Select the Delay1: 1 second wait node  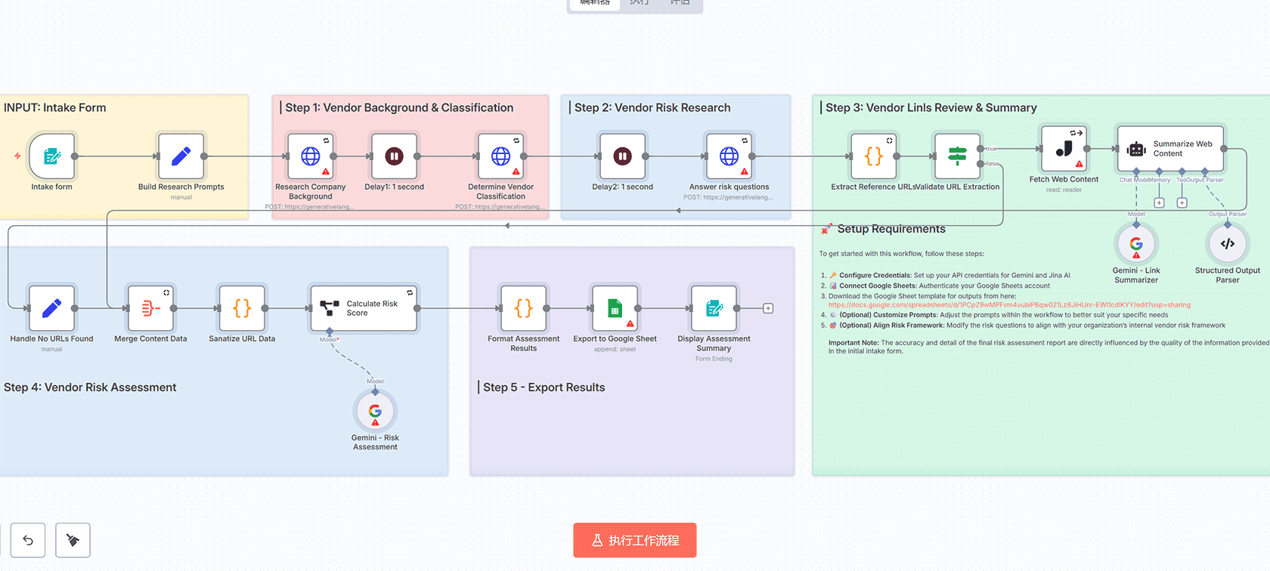click(394, 156)
